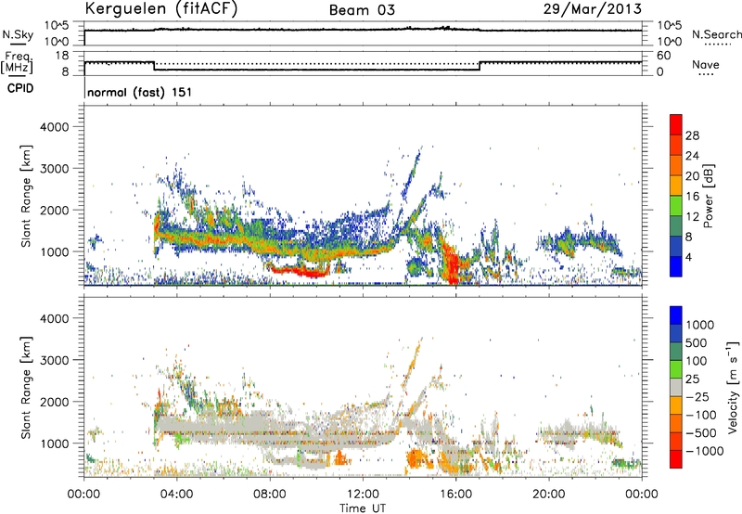Click the '-100' Velocity colorbar value
Screen dimensions: 742x514
[701, 415]
